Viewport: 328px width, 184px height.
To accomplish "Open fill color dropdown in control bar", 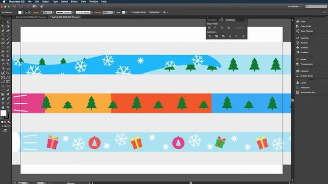I will 23,12.
